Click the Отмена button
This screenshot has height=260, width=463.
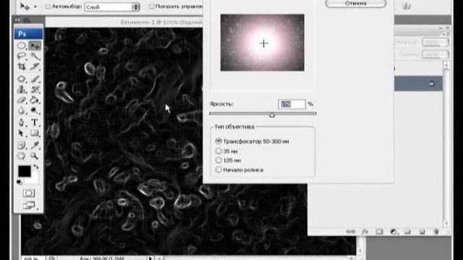tap(356, 3)
